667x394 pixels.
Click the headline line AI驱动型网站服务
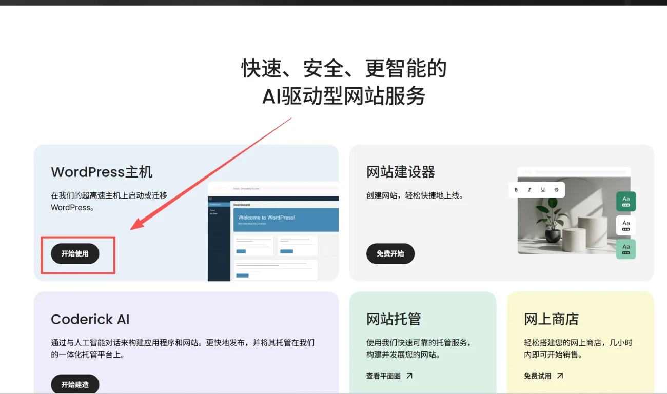(x=344, y=96)
